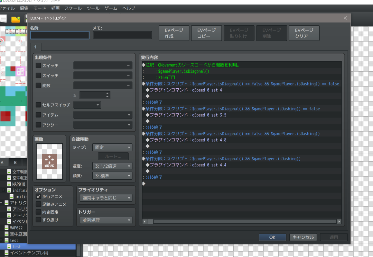The image size is (373, 257).
Task: Open the ゲーム menu
Action: [x=111, y=8]
